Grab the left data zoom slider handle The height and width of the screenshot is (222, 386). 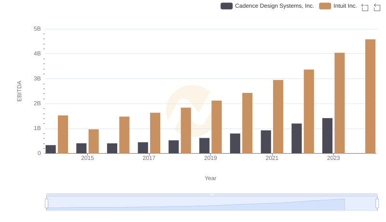pos(46,204)
